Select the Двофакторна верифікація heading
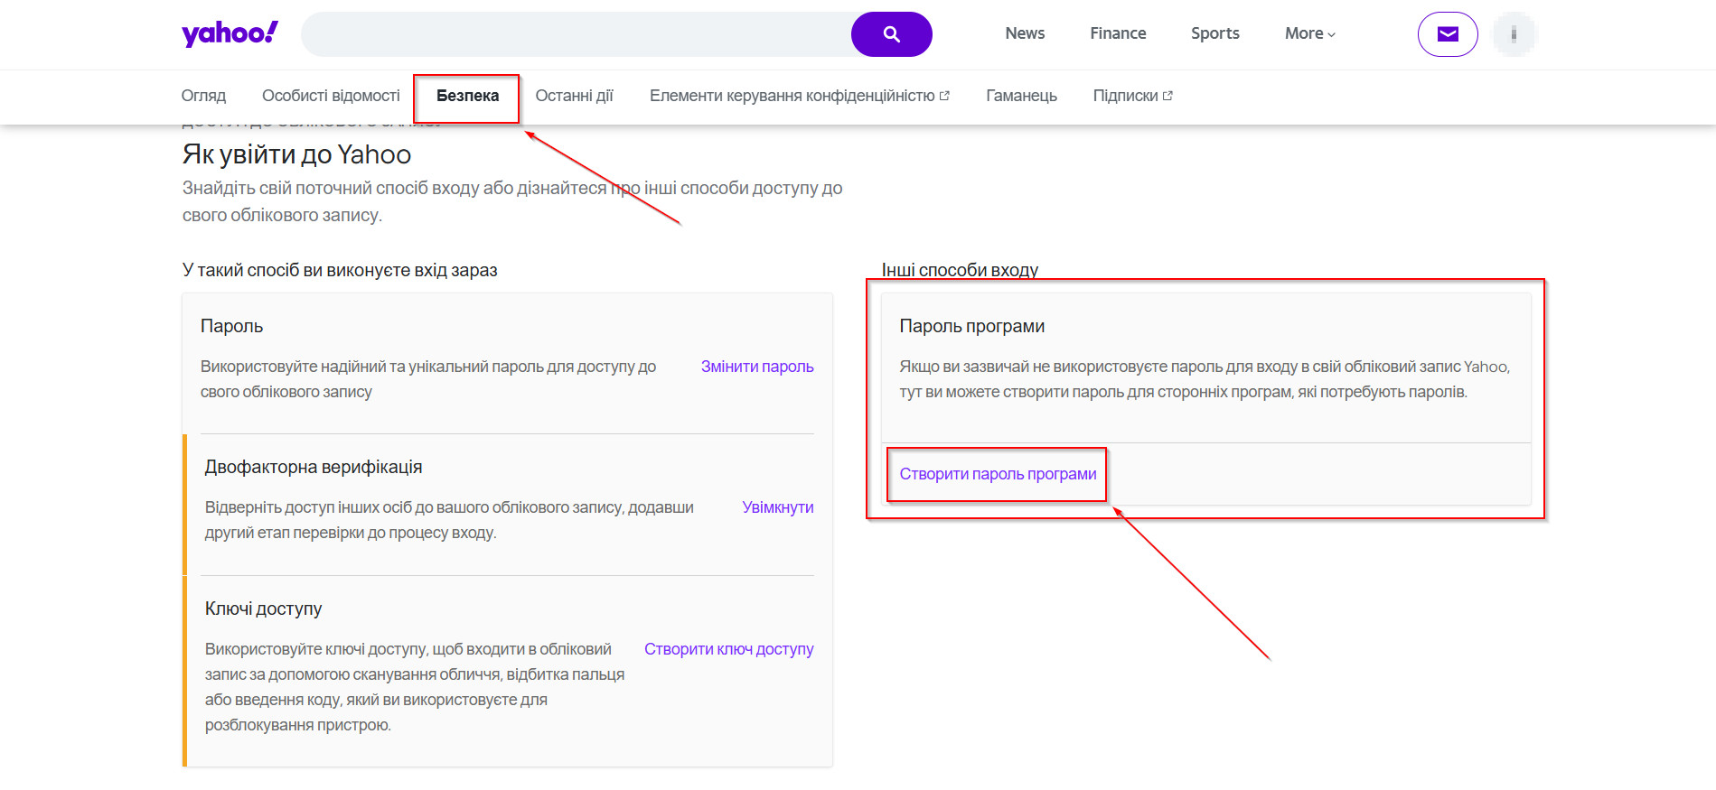This screenshot has width=1716, height=790. click(x=314, y=467)
